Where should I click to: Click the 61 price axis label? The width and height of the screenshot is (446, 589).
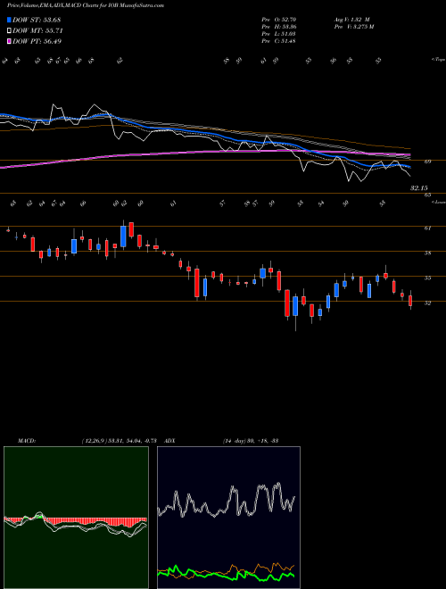click(x=427, y=228)
